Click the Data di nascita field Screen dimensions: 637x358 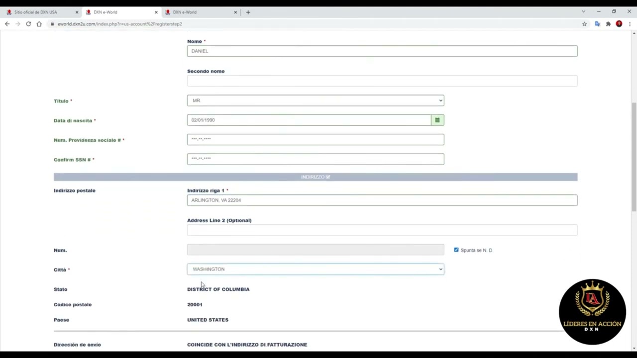(x=309, y=120)
